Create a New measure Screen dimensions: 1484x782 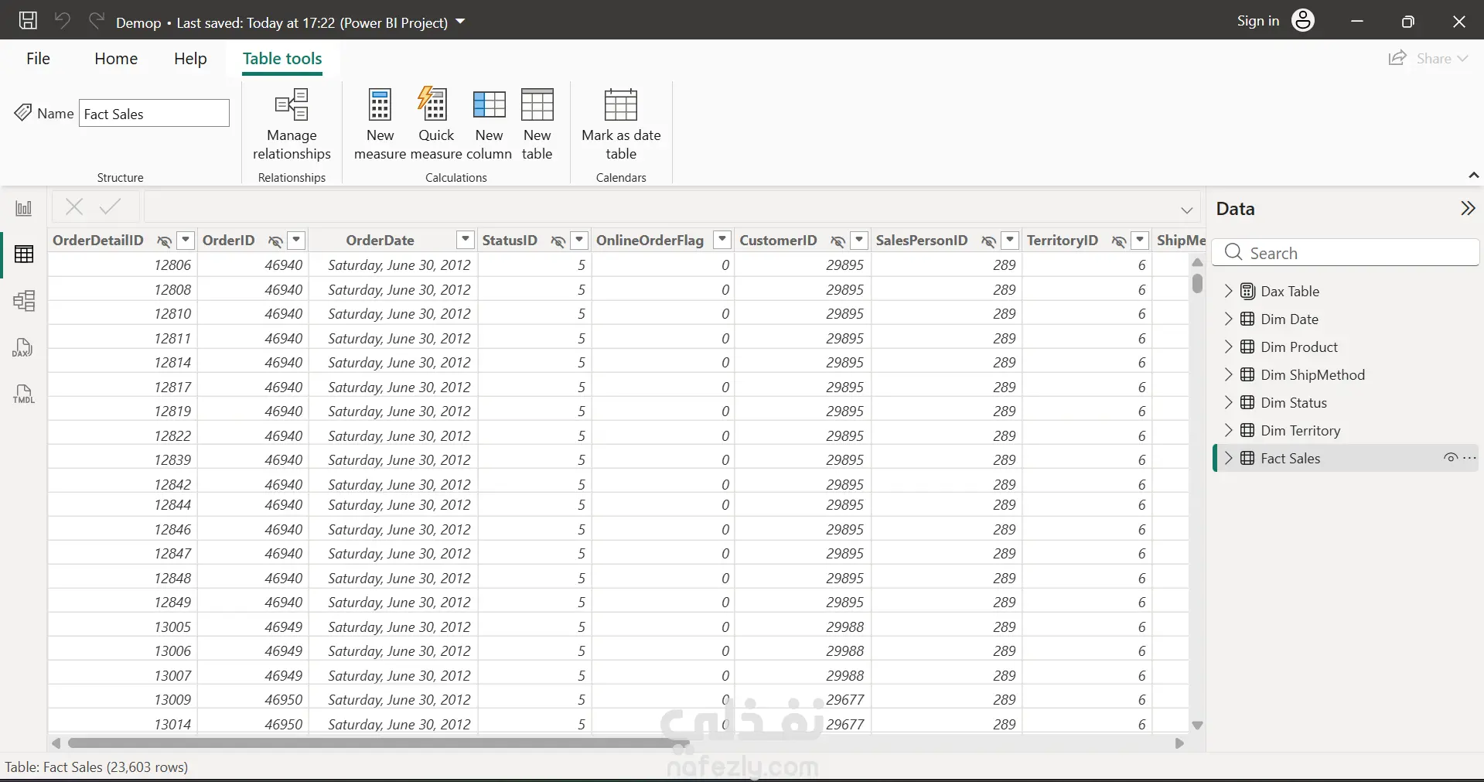click(380, 125)
